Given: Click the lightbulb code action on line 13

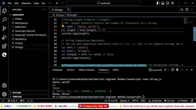Looking at the screenshot, I should pyautogui.click(x=63, y=26).
